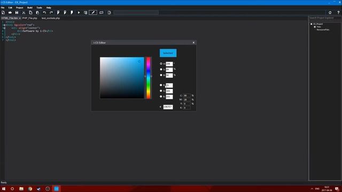Collapse the body tag fold marker

coord(4,25)
